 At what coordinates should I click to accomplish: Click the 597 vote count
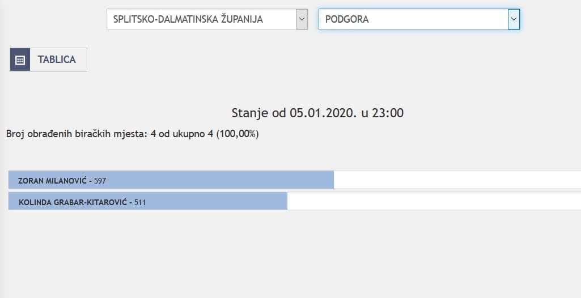pos(100,181)
